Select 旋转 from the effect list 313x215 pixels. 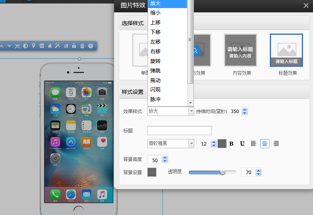(155, 61)
